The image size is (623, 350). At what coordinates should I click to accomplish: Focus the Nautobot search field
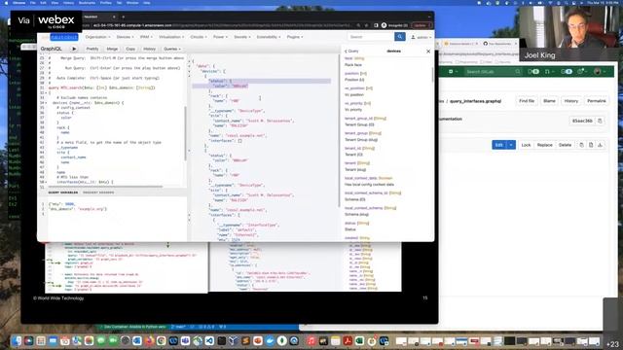pos(371,37)
